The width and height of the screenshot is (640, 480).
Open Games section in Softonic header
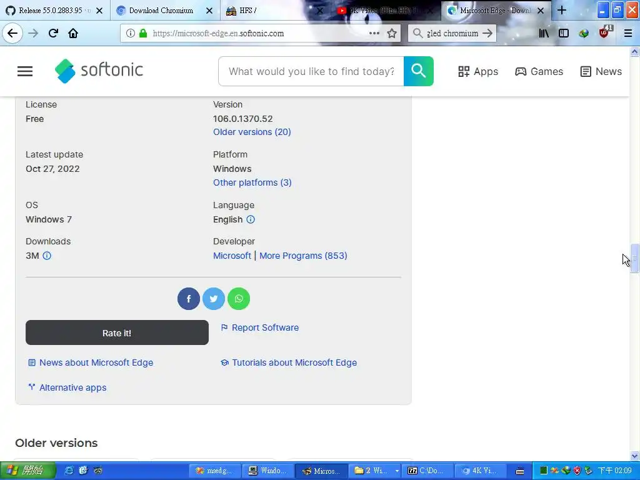coord(539,71)
